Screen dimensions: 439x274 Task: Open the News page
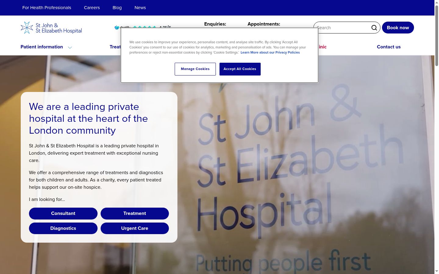[140, 8]
